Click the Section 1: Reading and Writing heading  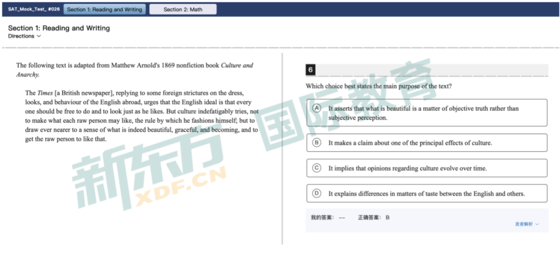[59, 28]
